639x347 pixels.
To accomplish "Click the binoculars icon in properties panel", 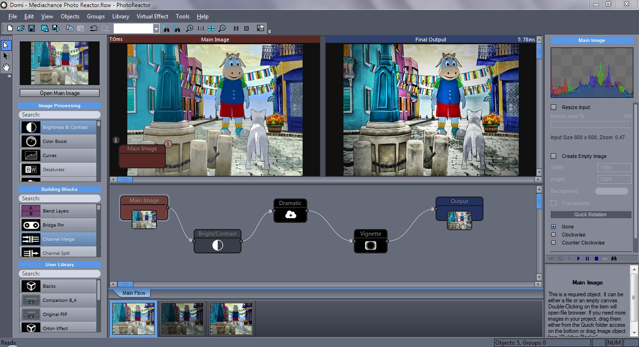I will click(x=614, y=259).
